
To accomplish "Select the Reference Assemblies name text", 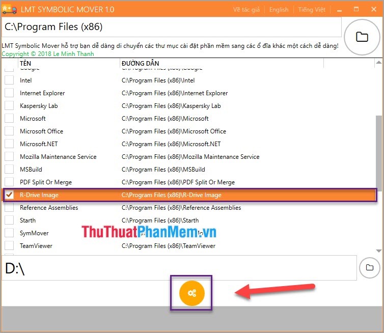I will pos(49,208).
